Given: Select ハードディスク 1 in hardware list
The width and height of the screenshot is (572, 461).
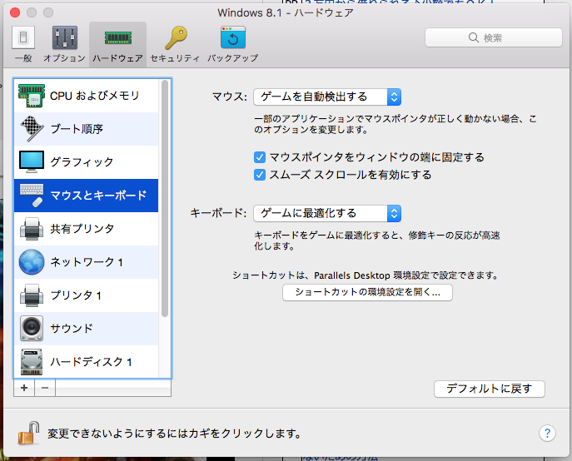Looking at the screenshot, I should point(86,362).
